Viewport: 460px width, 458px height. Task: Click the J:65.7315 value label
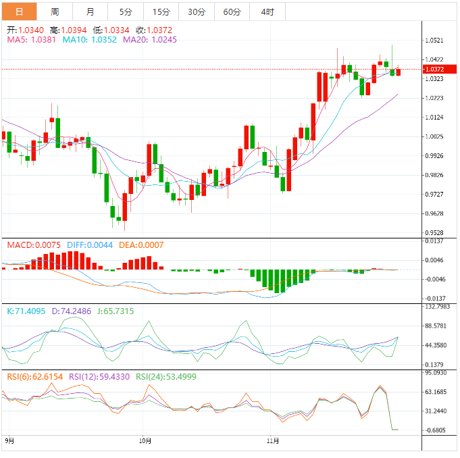pyautogui.click(x=116, y=311)
